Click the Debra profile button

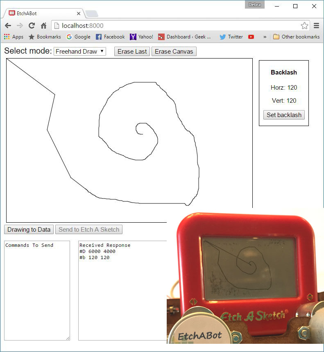[255, 5]
